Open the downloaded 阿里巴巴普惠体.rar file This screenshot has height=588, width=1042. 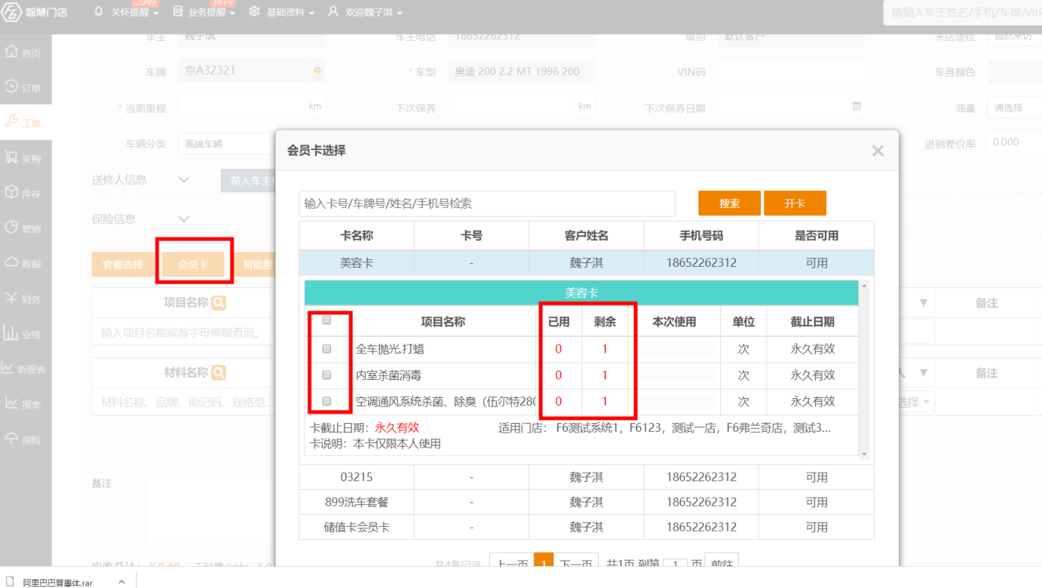point(57,582)
